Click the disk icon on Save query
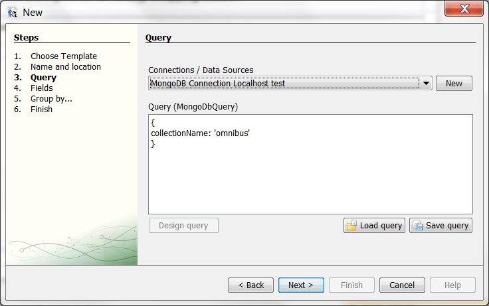Screen dimensions: 489x306 pos(418,225)
